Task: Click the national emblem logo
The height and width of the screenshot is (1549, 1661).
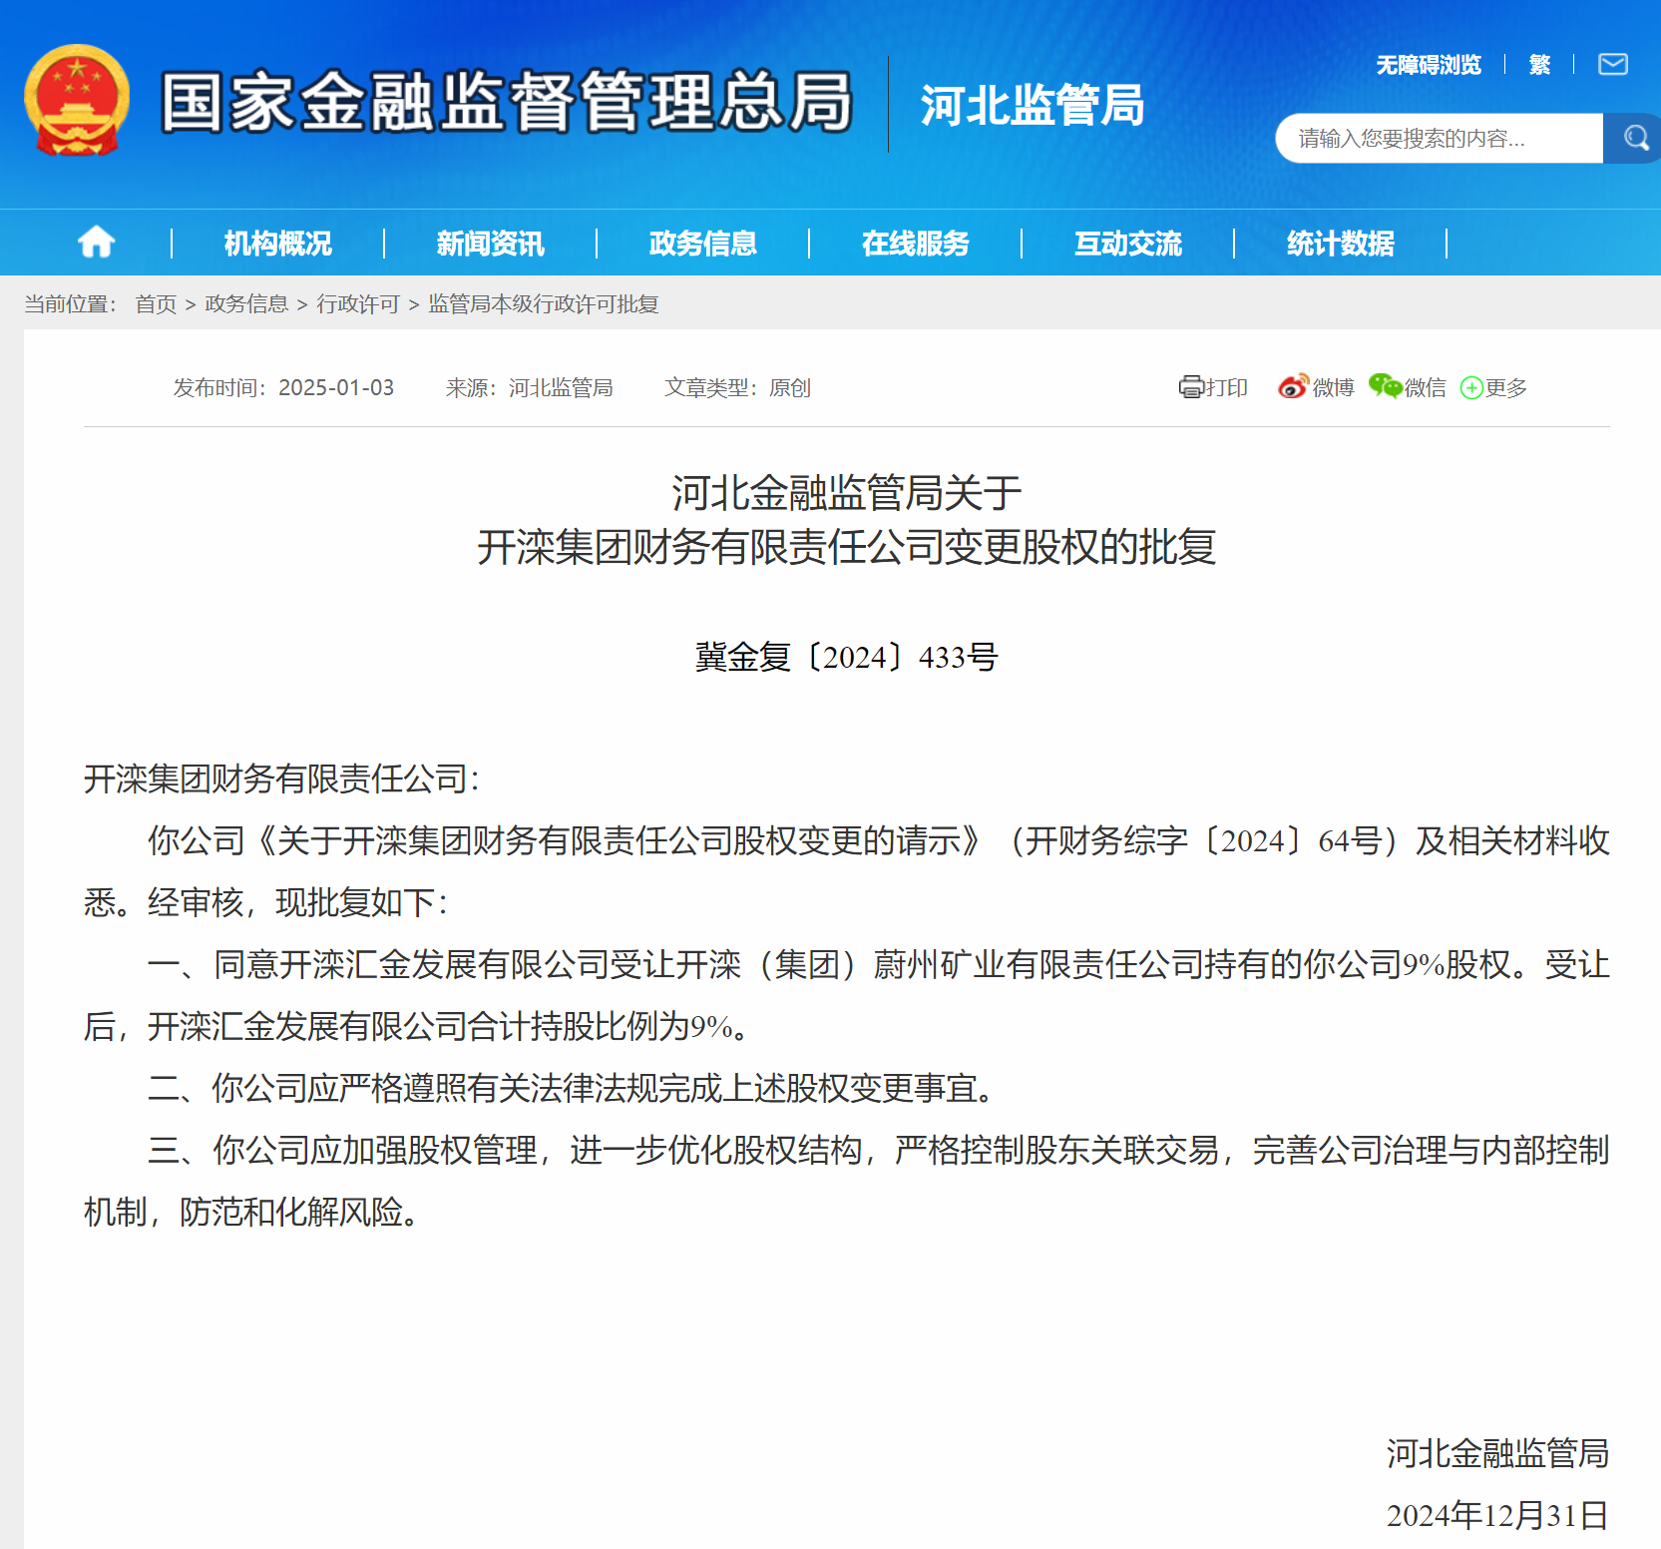Action: click(x=77, y=101)
